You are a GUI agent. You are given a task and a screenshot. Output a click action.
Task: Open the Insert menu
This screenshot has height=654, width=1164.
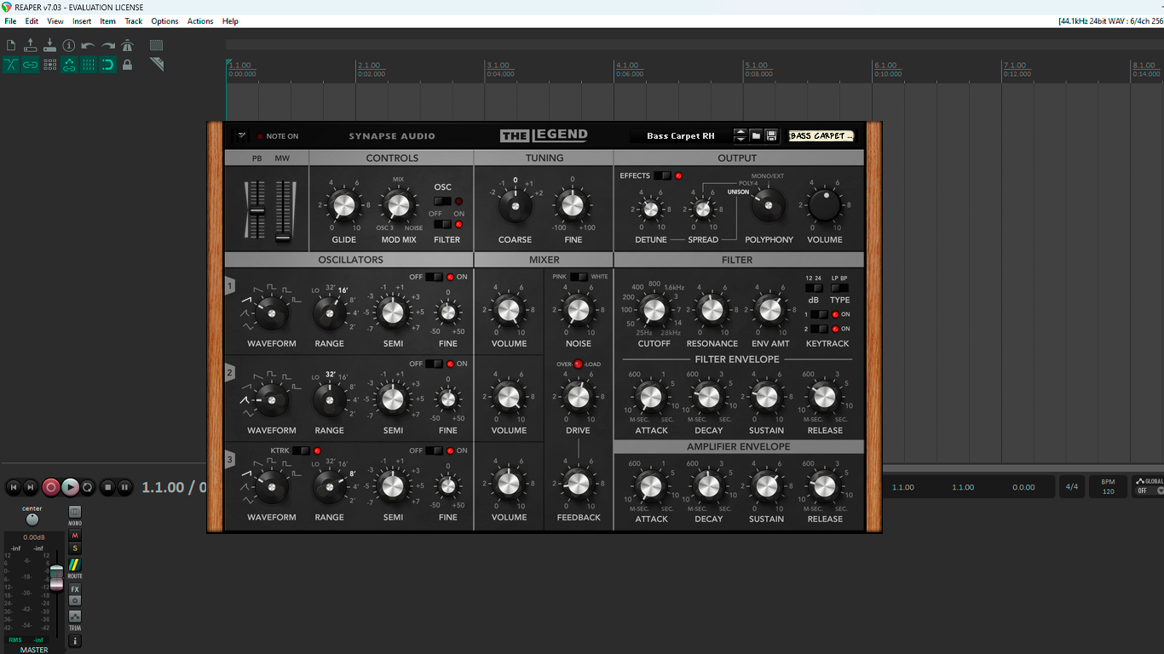(x=82, y=21)
